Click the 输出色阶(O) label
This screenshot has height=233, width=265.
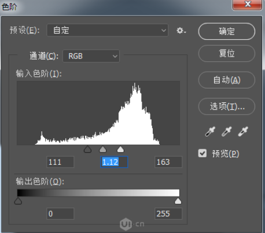coord(40,182)
